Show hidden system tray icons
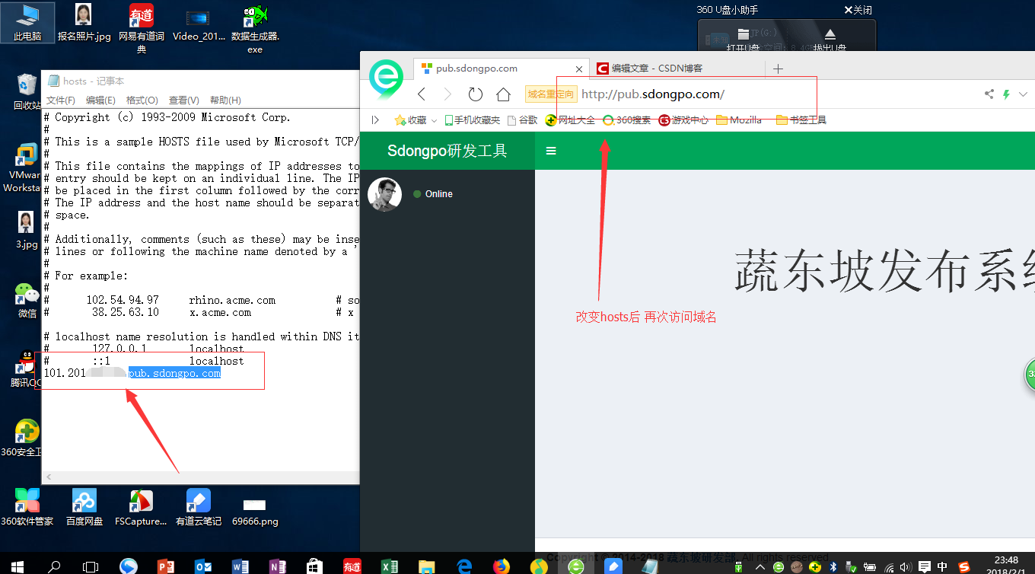 pos(760,566)
